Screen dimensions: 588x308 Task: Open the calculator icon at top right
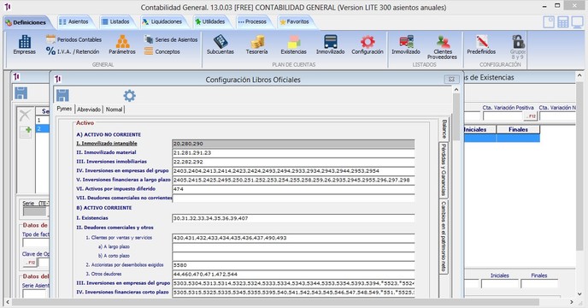(563, 22)
